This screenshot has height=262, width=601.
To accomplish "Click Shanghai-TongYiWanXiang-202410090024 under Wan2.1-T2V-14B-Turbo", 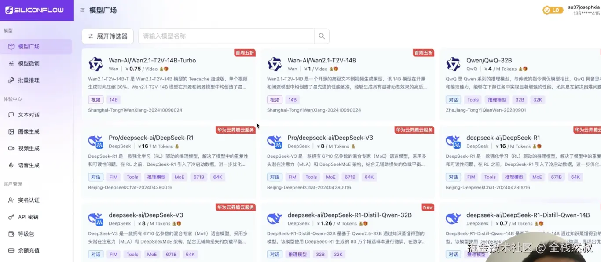I will point(135,110).
